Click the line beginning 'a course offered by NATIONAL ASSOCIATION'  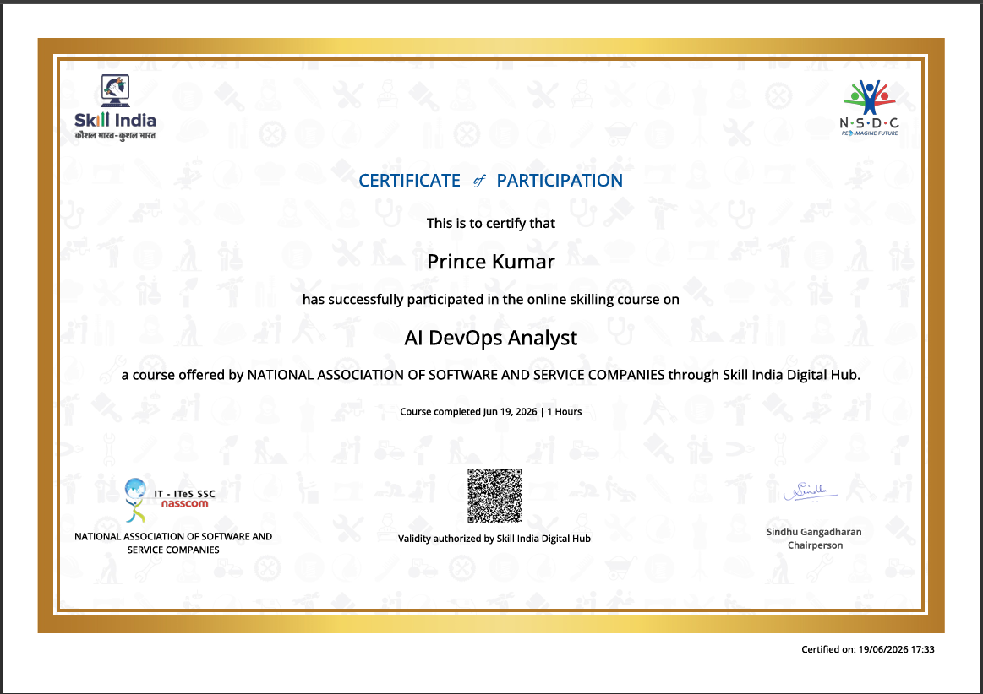[x=491, y=375]
